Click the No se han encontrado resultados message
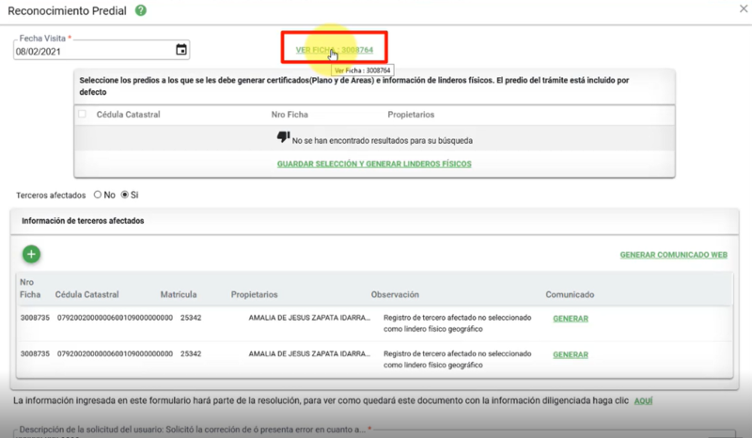The image size is (752, 438). [383, 141]
